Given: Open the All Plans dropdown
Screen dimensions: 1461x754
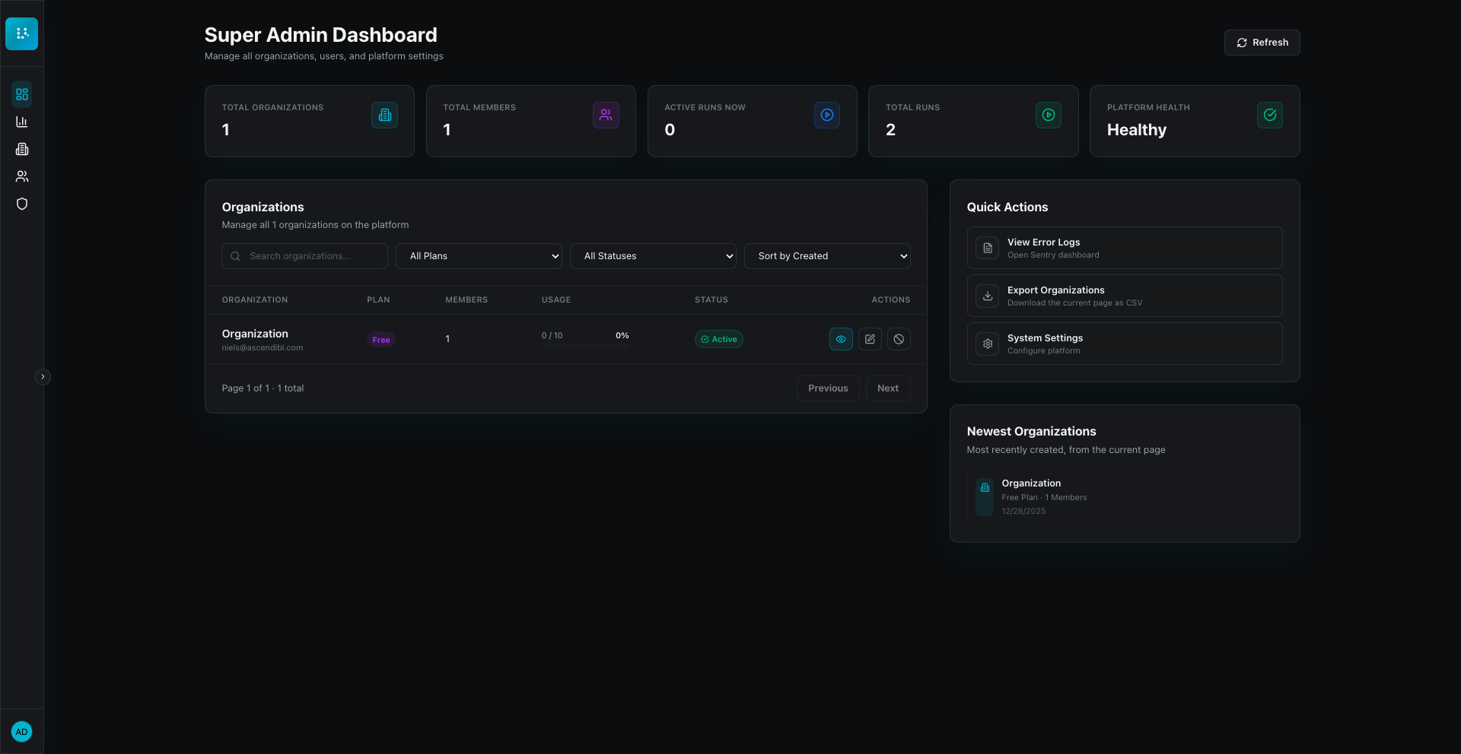Looking at the screenshot, I should 479,256.
